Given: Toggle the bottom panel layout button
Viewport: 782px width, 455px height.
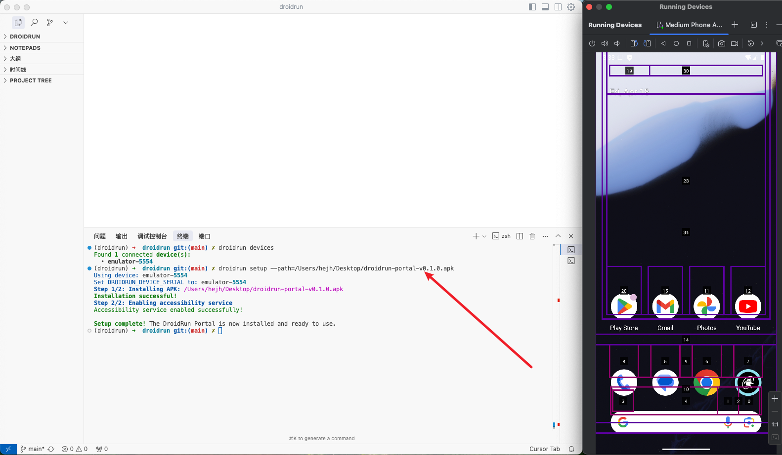Looking at the screenshot, I should click(x=545, y=7).
